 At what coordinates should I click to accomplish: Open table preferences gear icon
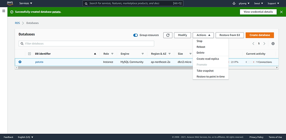click(x=273, y=44)
